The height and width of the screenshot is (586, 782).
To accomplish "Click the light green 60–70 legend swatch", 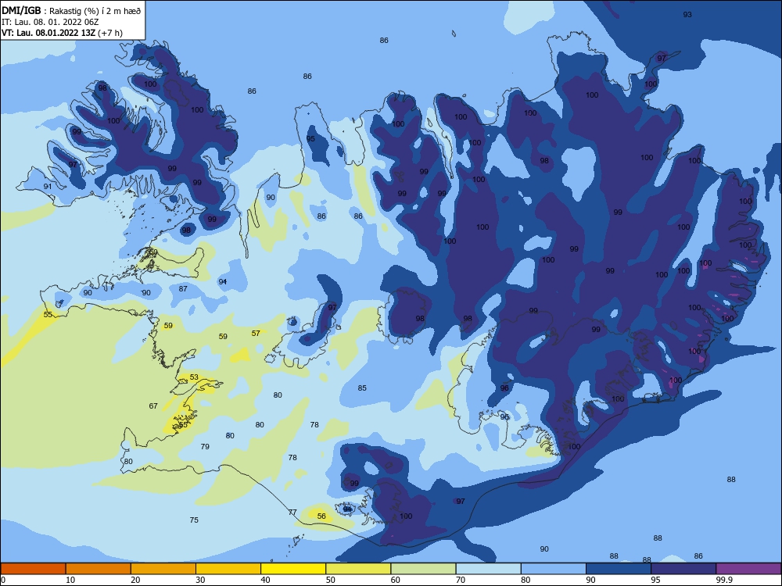I will (423, 569).
